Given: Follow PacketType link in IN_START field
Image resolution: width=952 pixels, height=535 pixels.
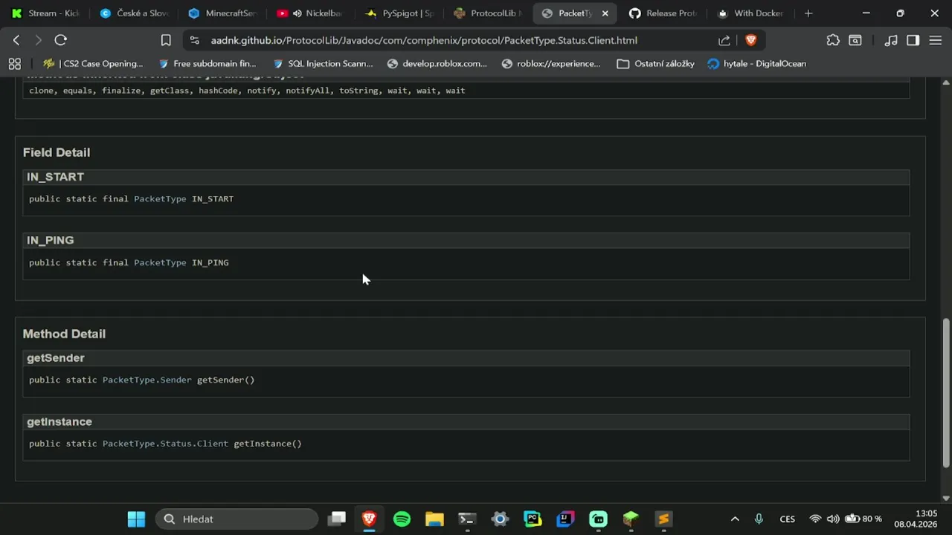Looking at the screenshot, I should click(160, 199).
